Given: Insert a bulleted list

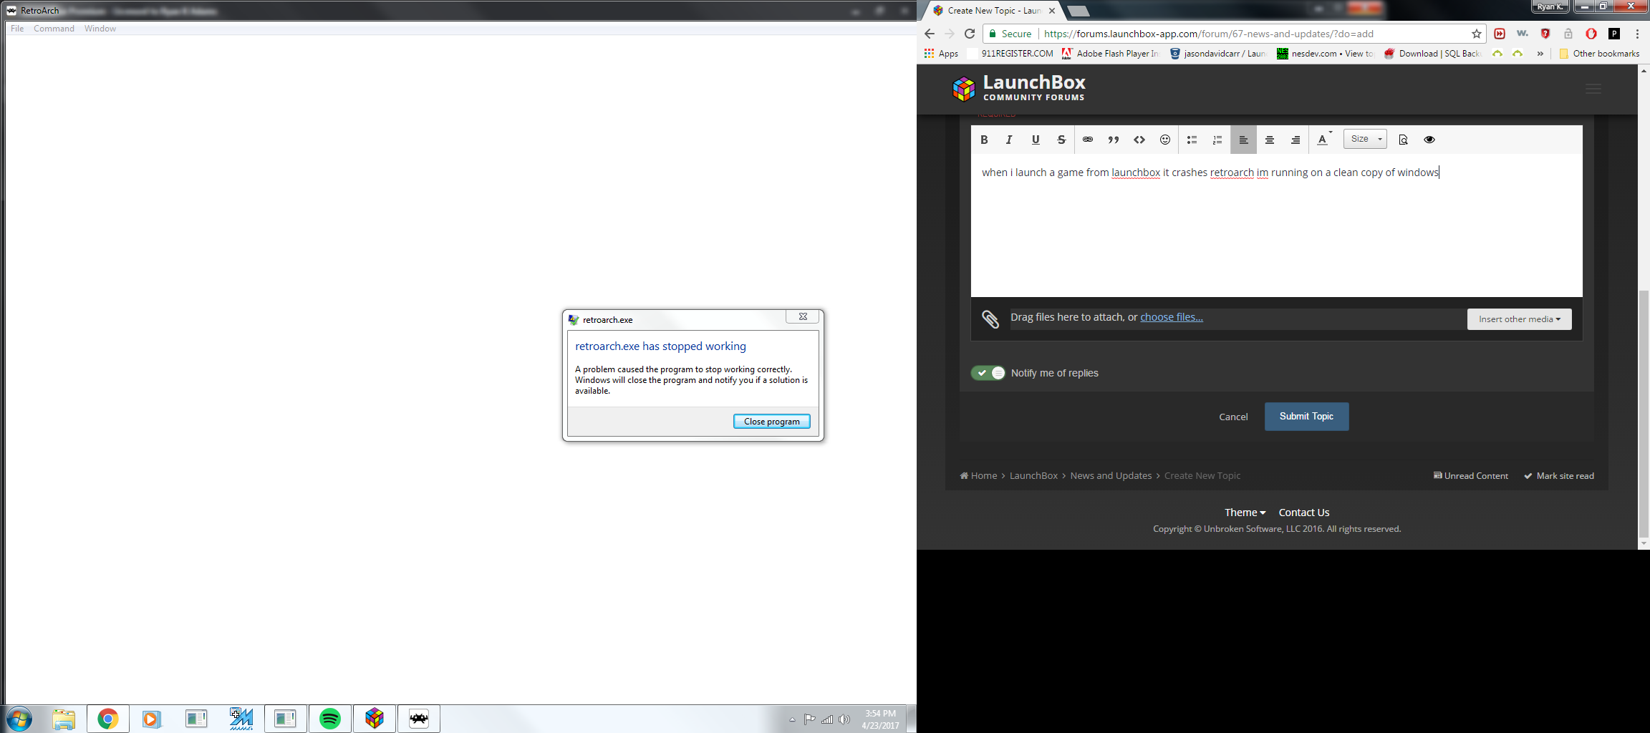Looking at the screenshot, I should point(1192,140).
